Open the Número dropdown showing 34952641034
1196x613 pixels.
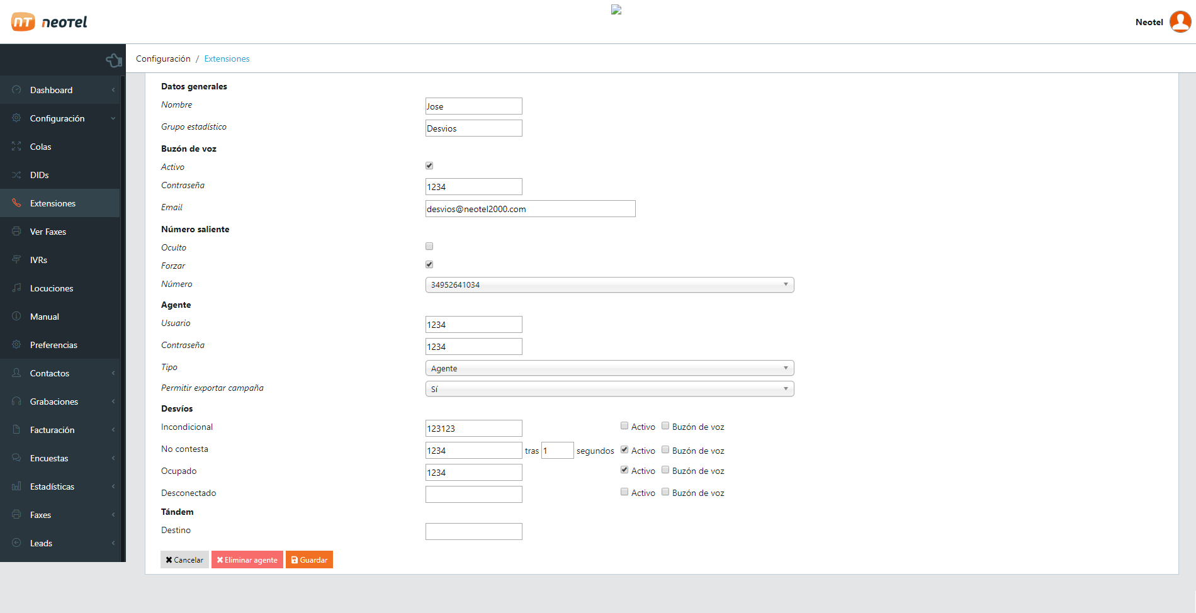[609, 285]
